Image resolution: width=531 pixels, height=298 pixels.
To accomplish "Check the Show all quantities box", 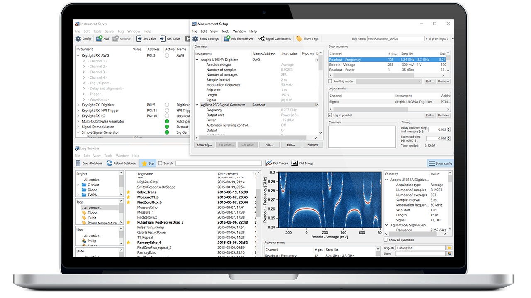I will (386, 240).
